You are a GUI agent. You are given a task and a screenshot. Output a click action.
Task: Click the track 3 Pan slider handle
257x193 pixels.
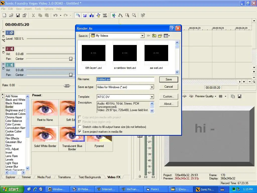coord(71,75)
